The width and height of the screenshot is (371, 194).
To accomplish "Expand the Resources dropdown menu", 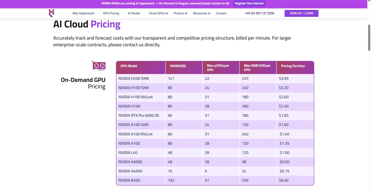I will 201,13.
